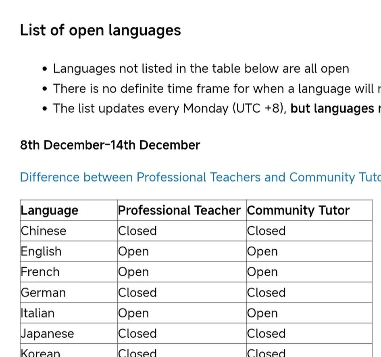Screen dimensions: 381x357
Task: Select the Chinese row language cell
Action: coord(69,231)
